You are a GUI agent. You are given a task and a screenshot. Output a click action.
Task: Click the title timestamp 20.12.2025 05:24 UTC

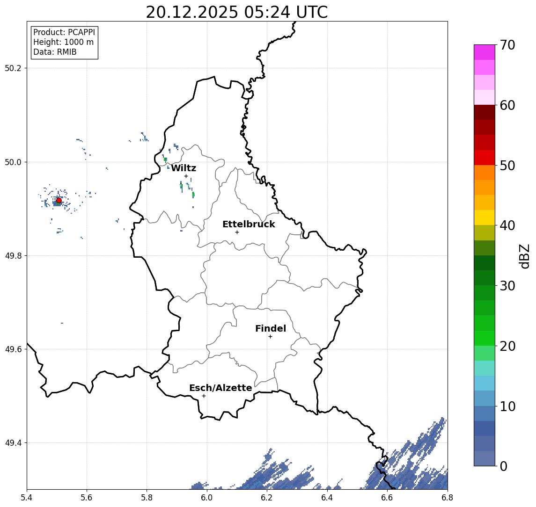236,13
